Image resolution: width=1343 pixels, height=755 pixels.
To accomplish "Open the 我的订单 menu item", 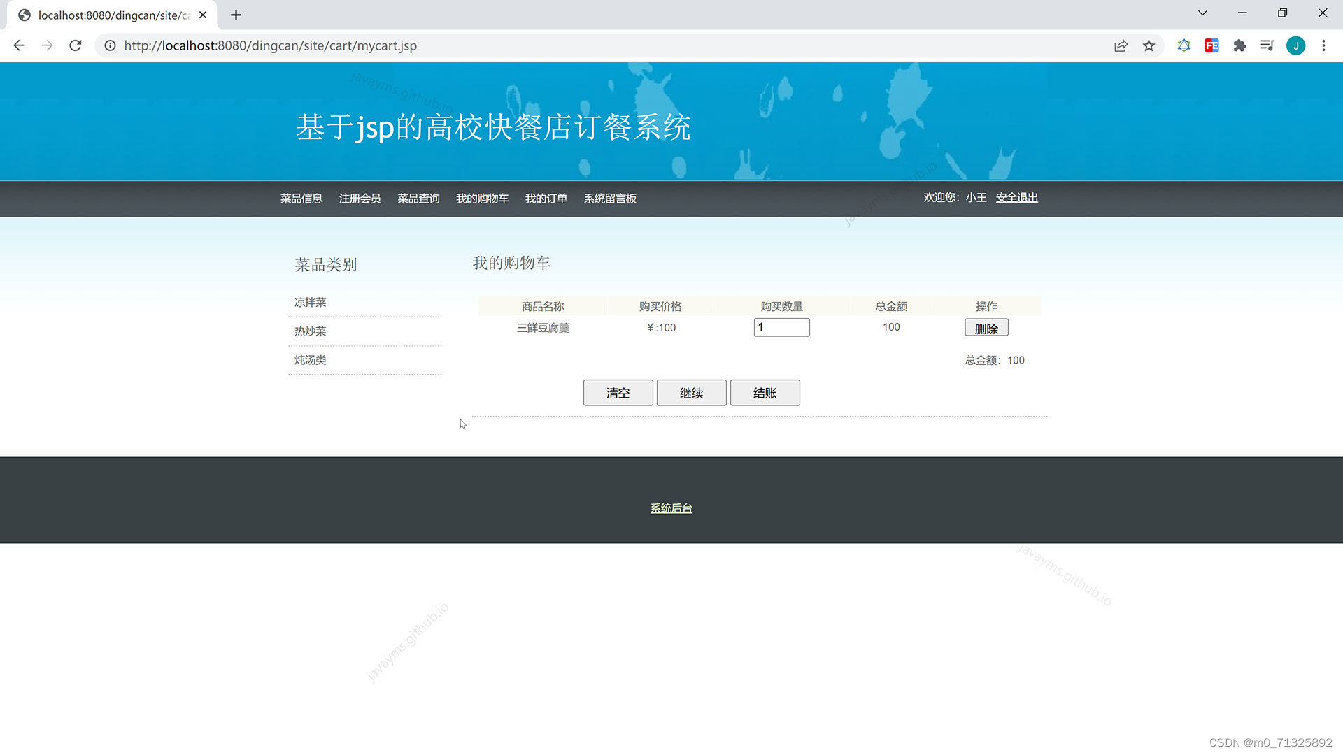I will [x=546, y=199].
